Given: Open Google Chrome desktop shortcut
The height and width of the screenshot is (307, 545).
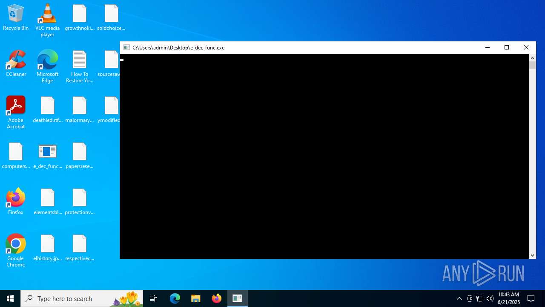Looking at the screenshot, I should point(16,251).
